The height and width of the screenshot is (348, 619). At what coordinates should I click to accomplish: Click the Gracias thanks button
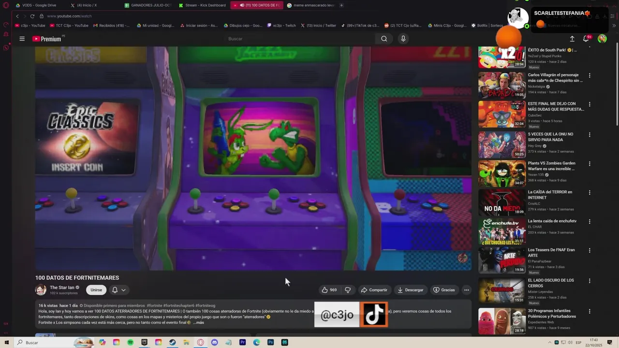[x=444, y=290]
